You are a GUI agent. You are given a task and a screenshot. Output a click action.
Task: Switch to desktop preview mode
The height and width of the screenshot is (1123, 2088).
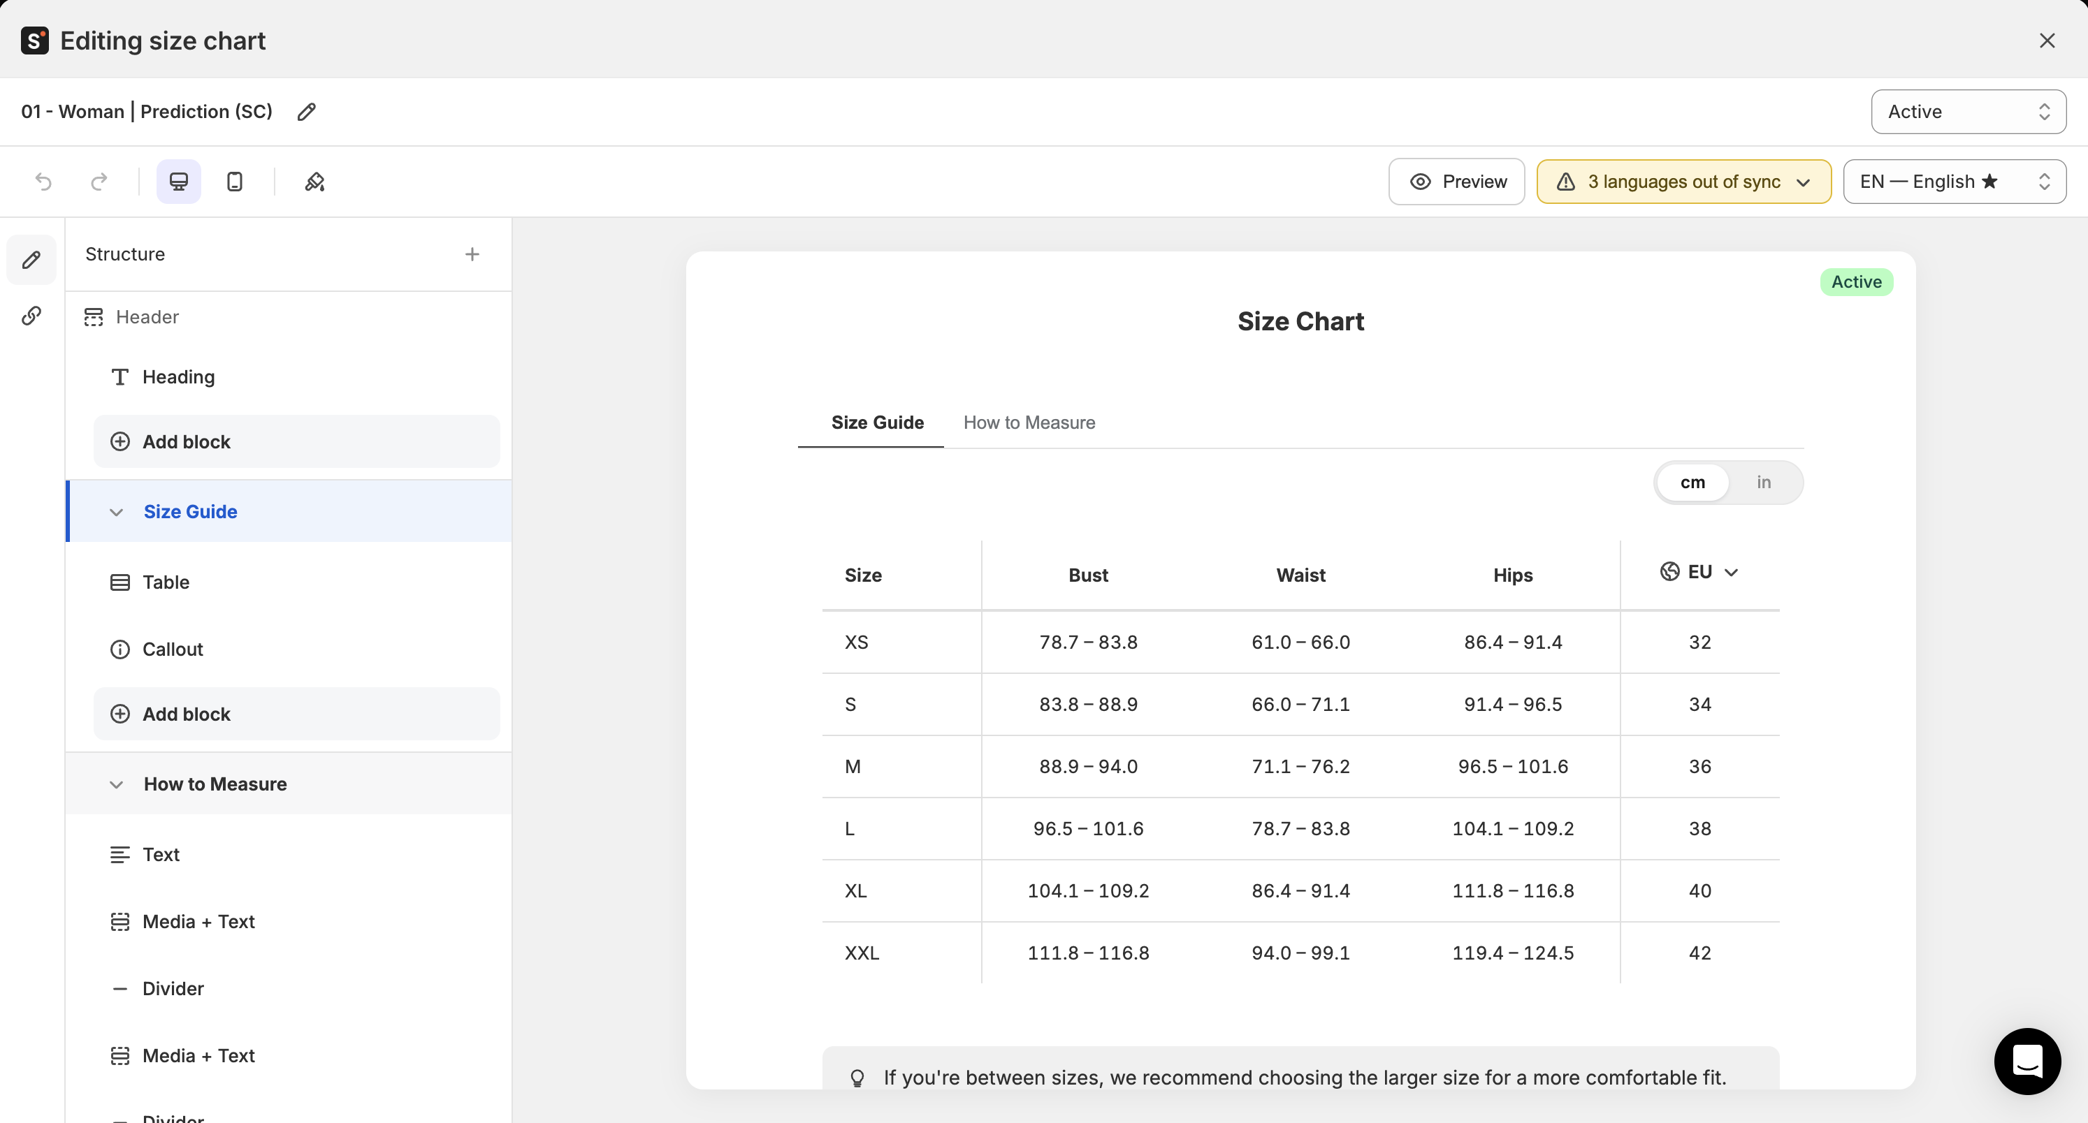[178, 182]
